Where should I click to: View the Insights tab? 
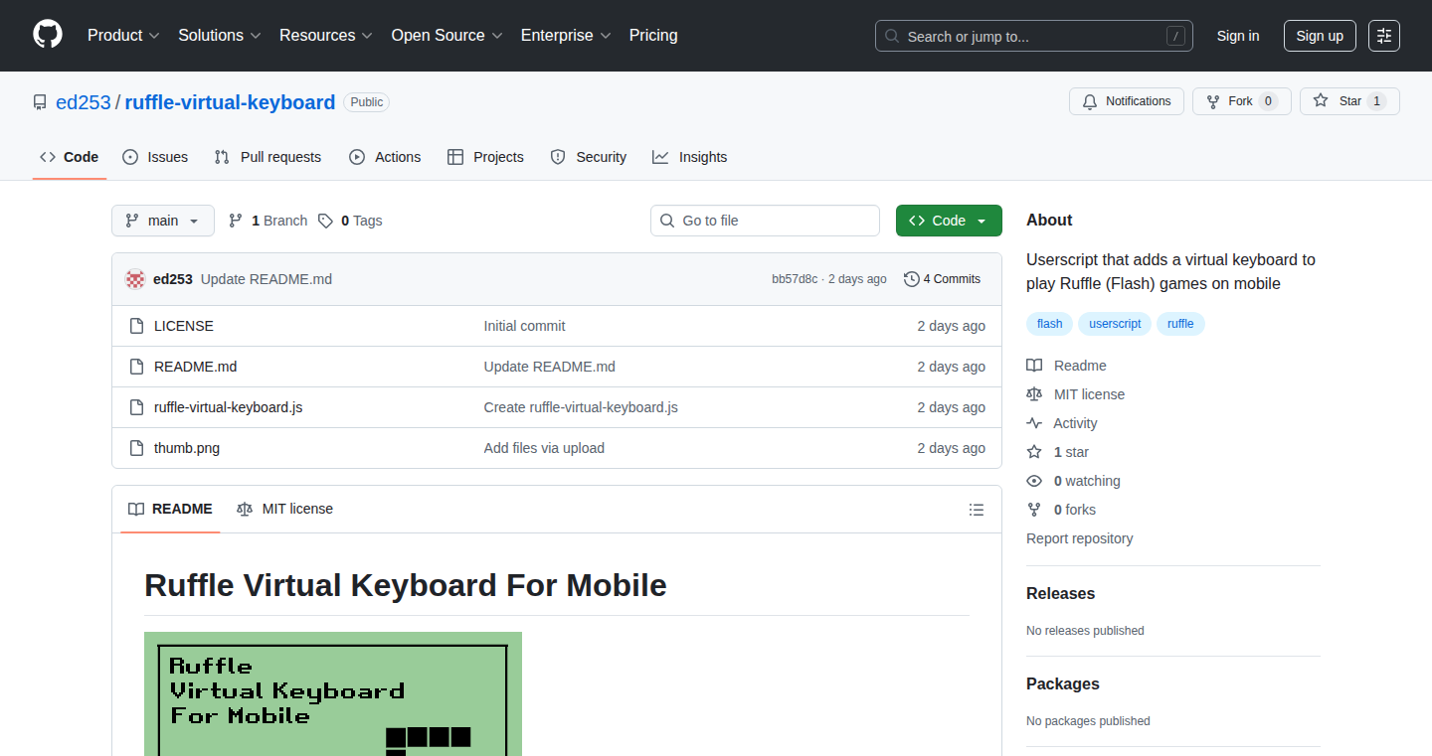pos(690,157)
